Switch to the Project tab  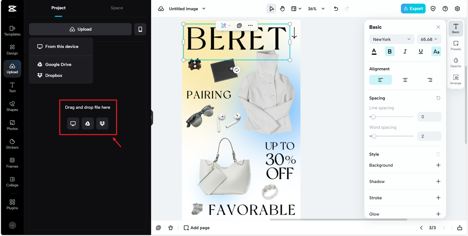pyautogui.click(x=58, y=8)
